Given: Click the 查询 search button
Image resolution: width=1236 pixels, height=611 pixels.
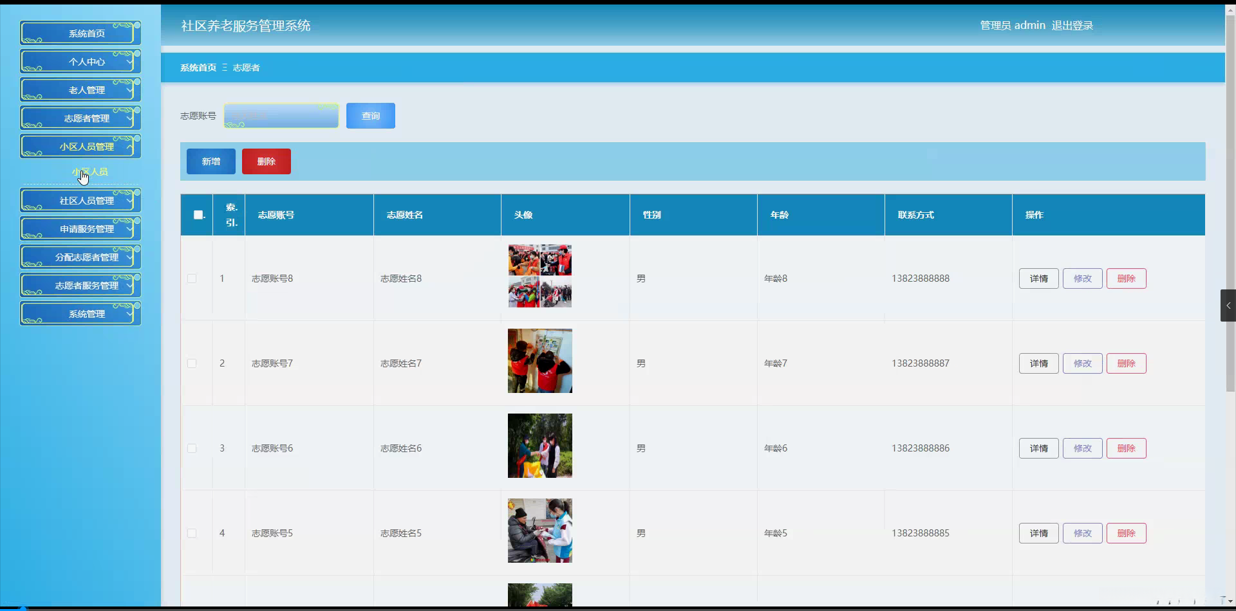Looking at the screenshot, I should point(371,116).
